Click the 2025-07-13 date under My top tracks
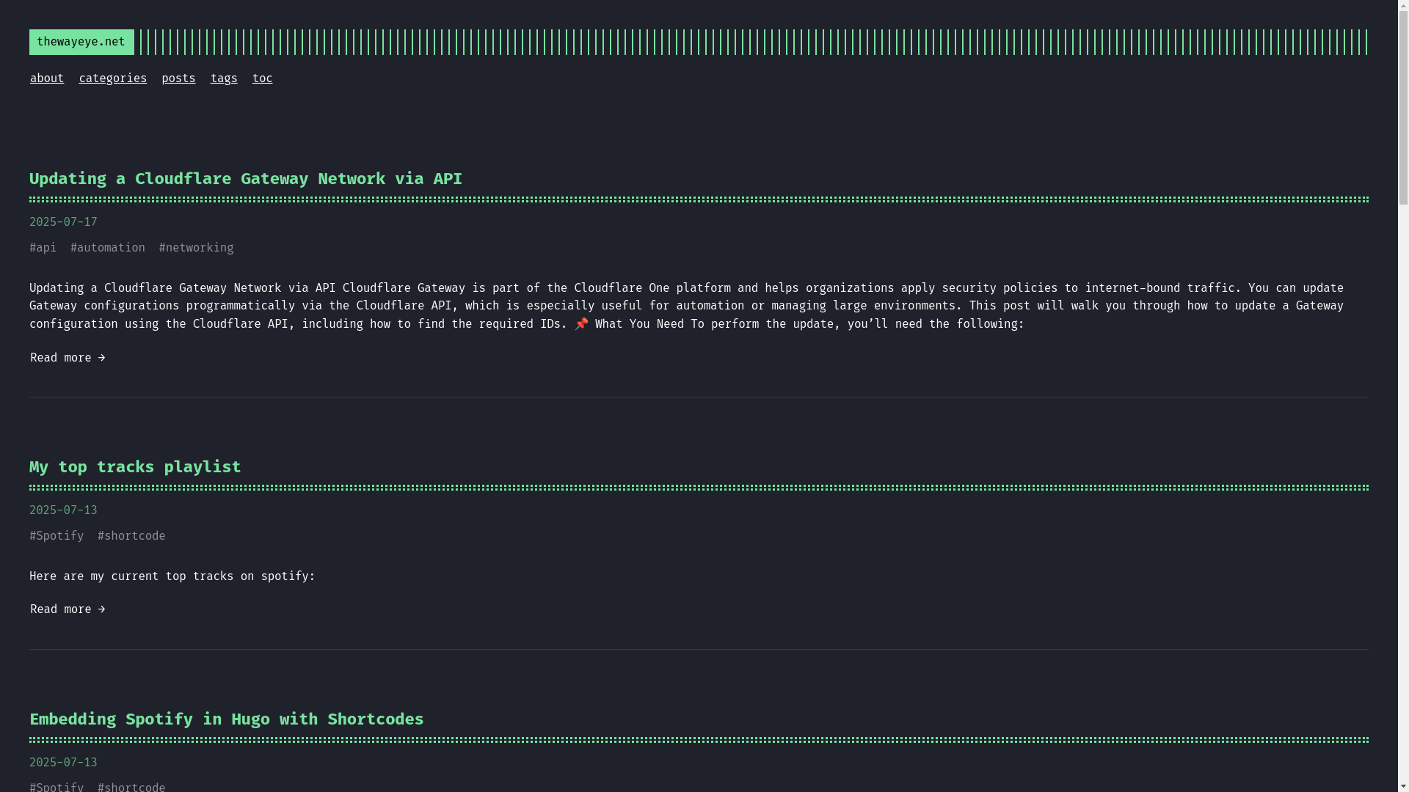The width and height of the screenshot is (1409, 792). pyautogui.click(x=63, y=510)
